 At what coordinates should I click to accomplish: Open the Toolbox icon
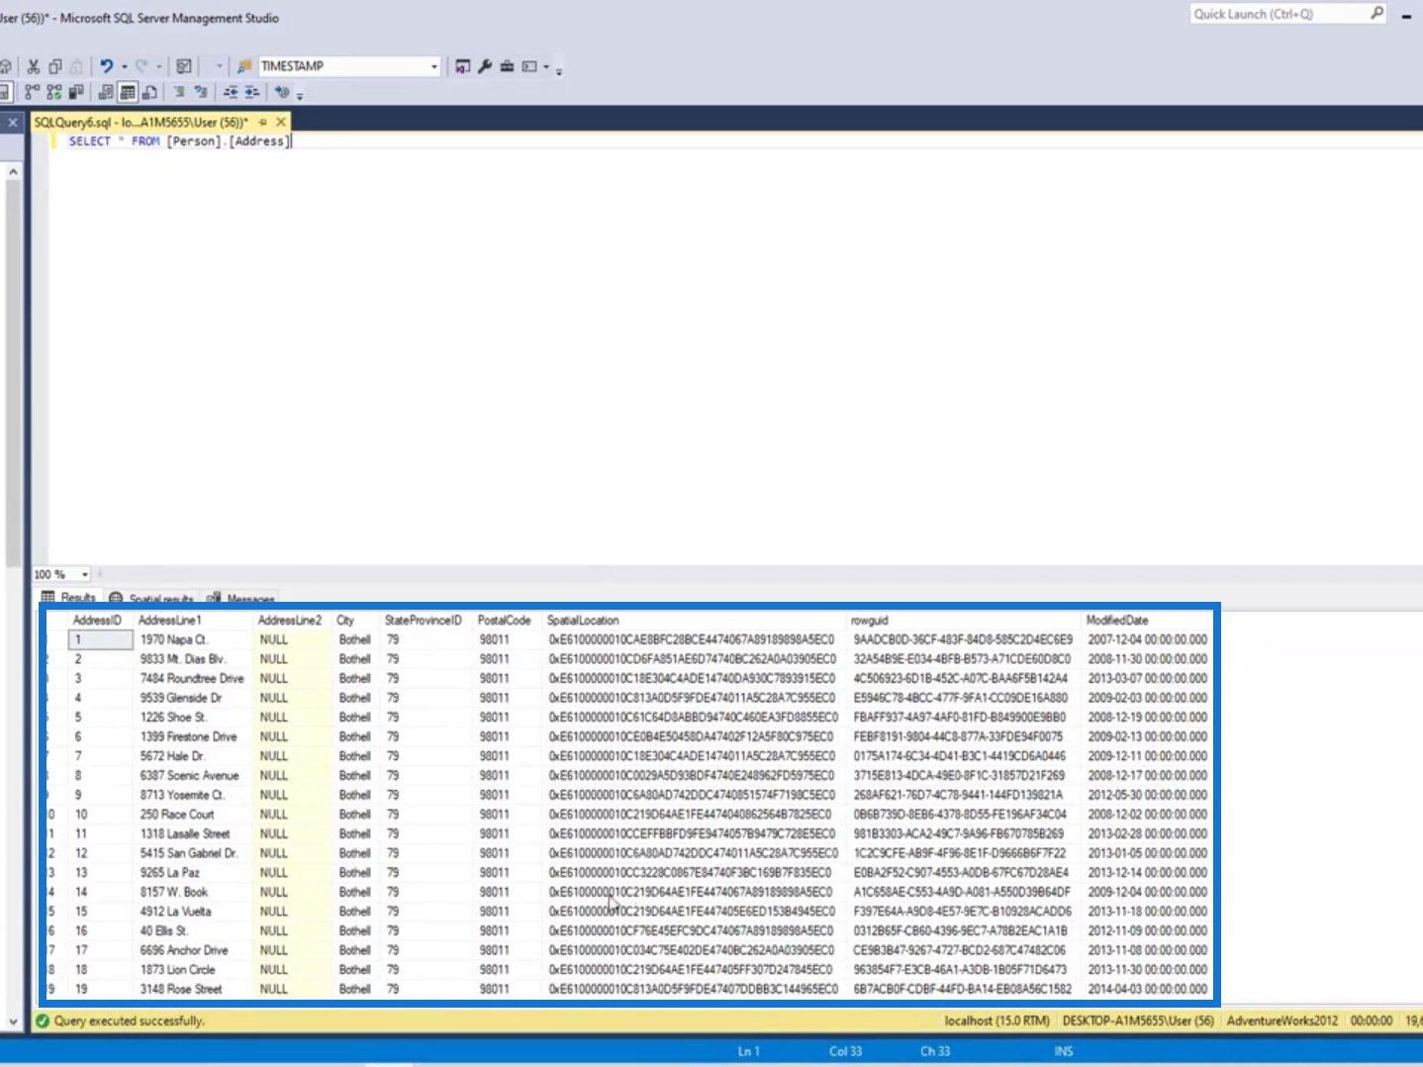tap(507, 66)
